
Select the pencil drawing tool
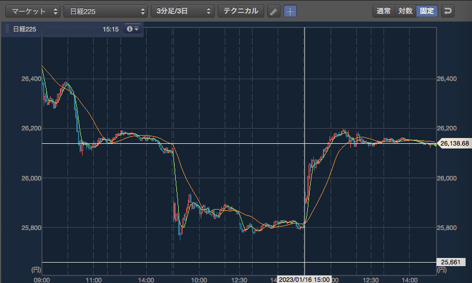click(274, 12)
